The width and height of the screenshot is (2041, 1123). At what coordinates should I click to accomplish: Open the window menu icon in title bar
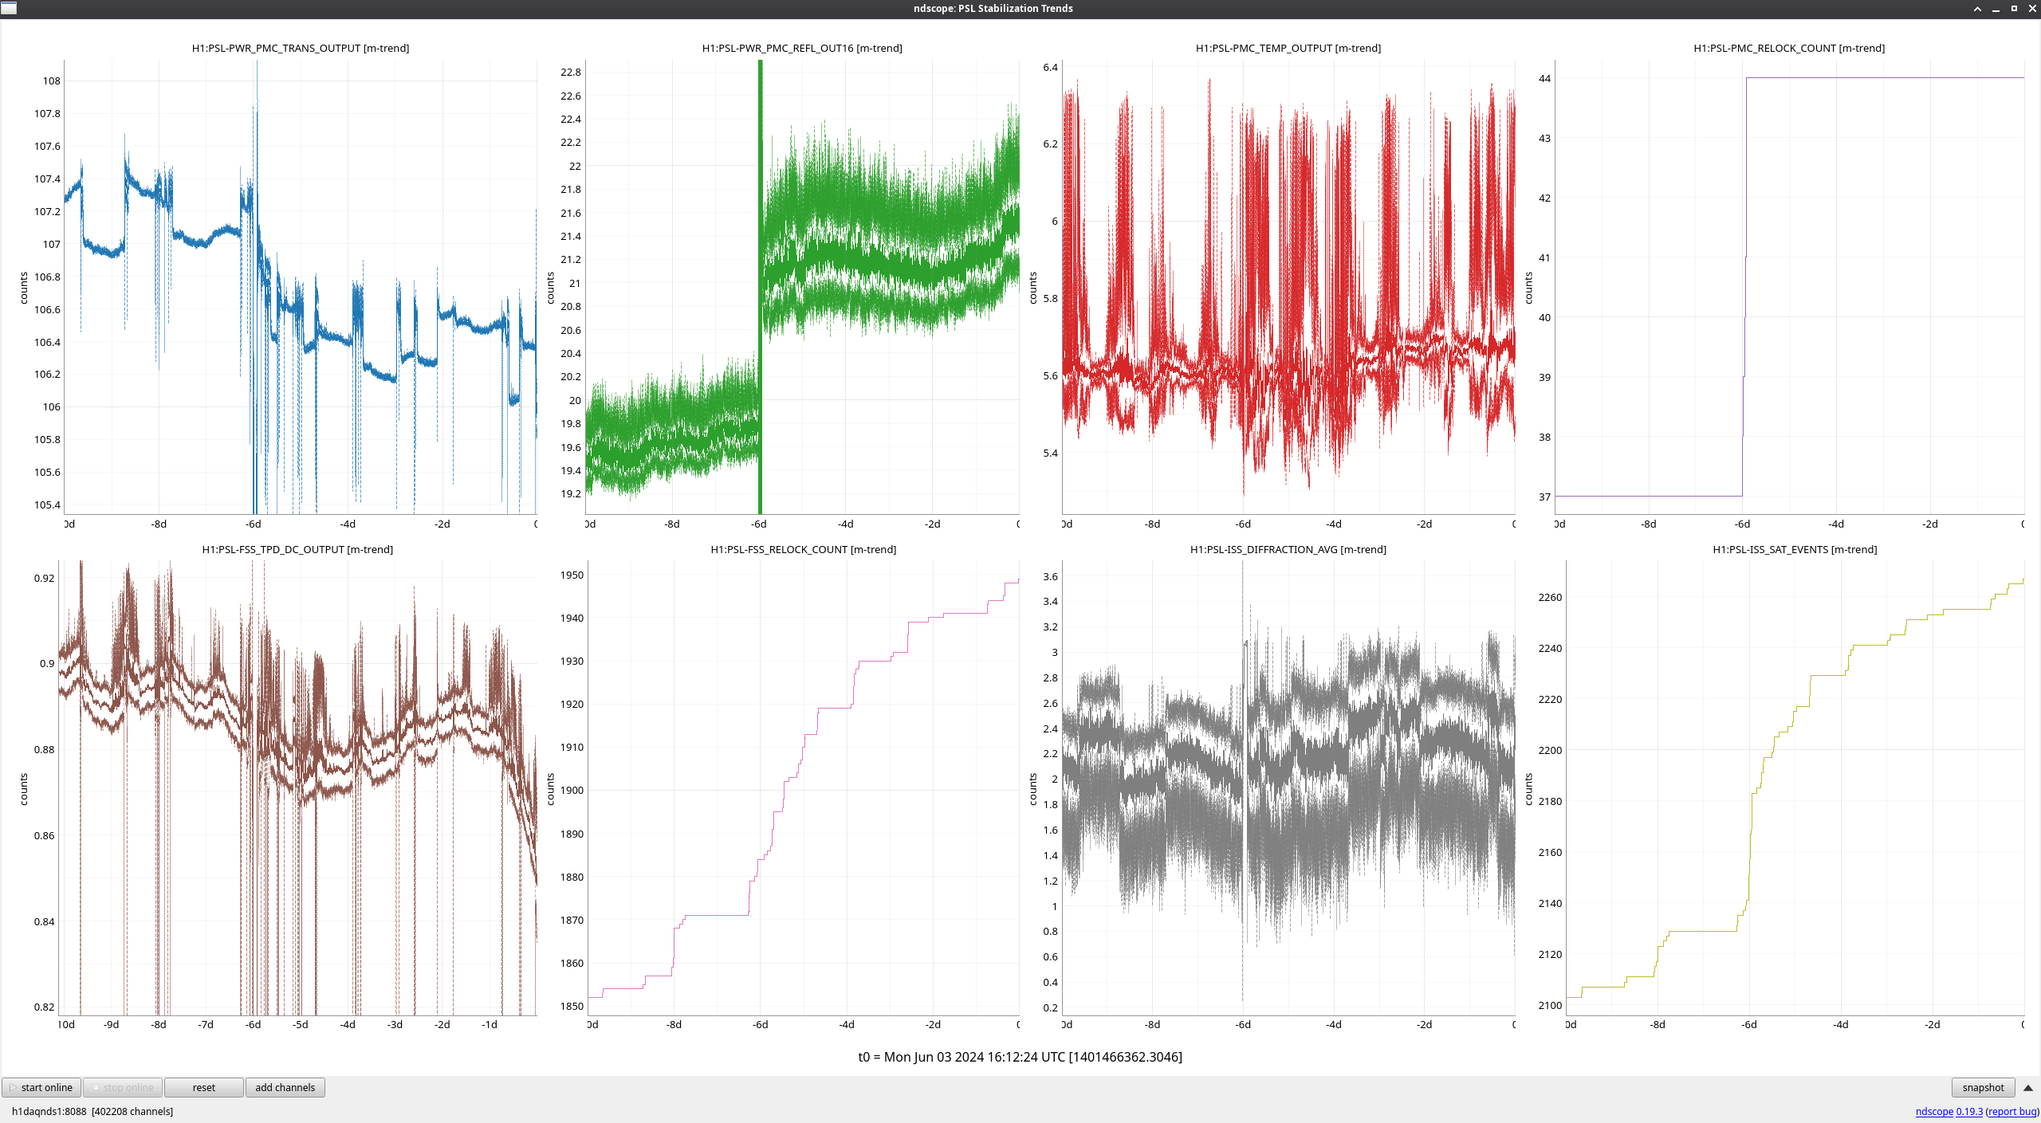(9, 8)
